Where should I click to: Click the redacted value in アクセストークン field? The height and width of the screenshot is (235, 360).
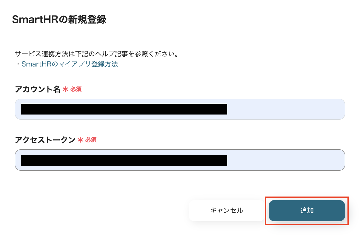click(124, 160)
